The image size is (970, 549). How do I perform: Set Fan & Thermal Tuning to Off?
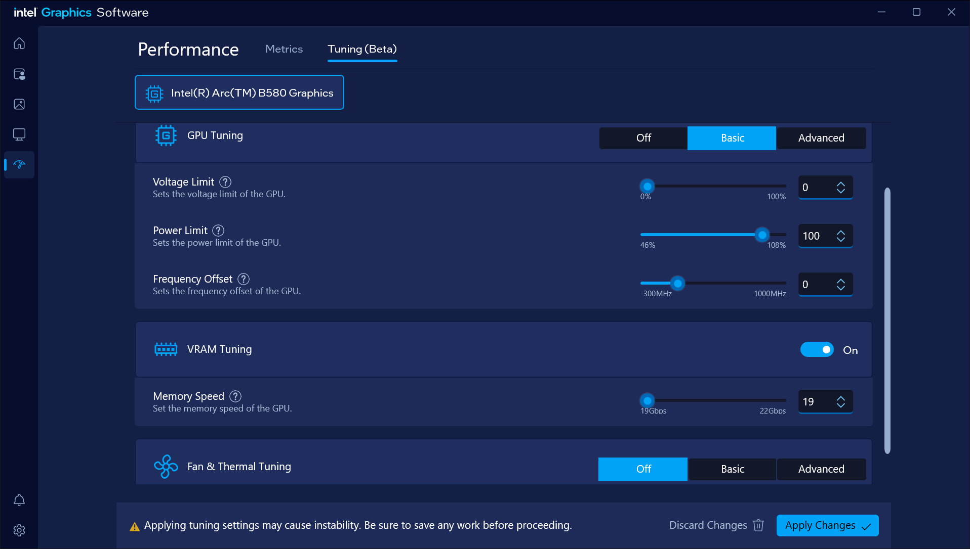[643, 469]
